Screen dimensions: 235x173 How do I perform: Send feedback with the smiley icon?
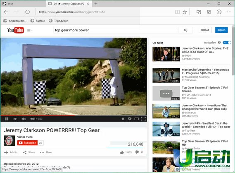(219, 12)
